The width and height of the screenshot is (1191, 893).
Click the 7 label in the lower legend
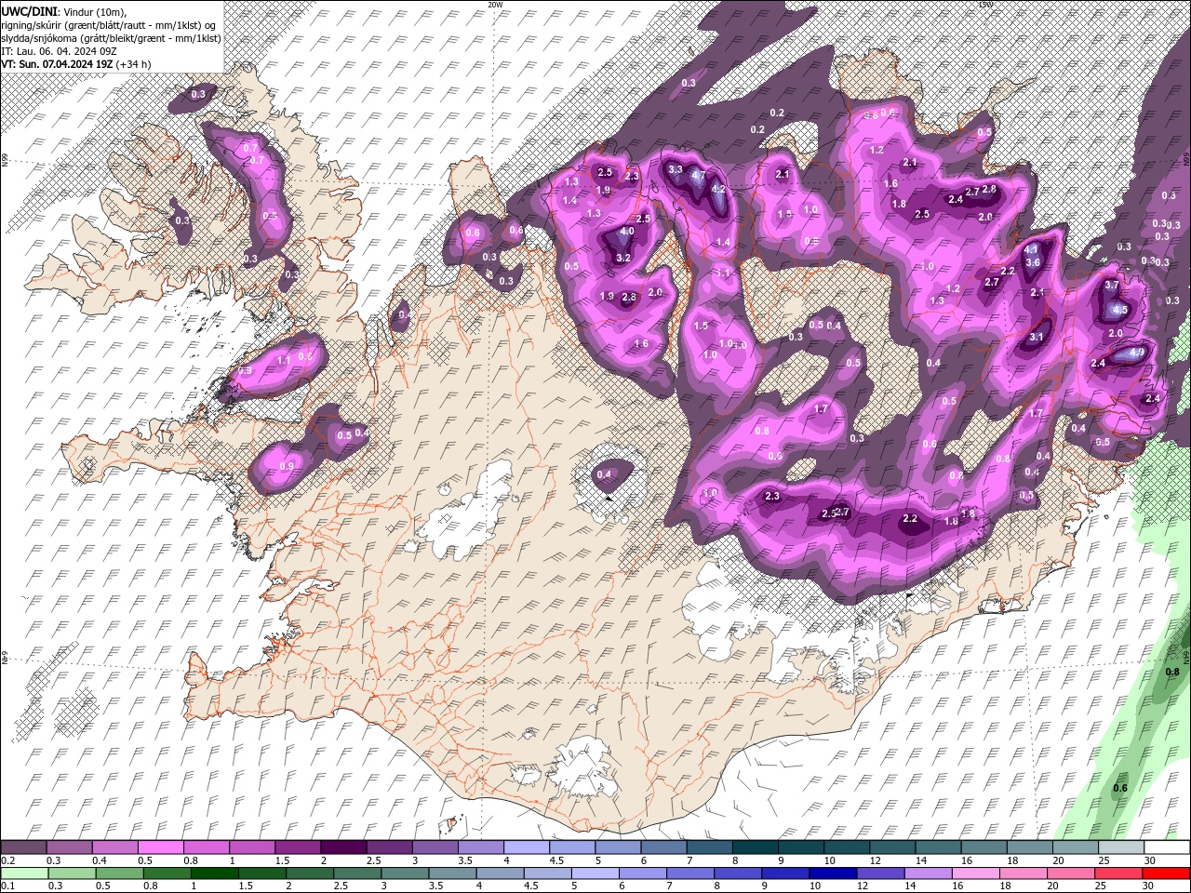click(669, 886)
